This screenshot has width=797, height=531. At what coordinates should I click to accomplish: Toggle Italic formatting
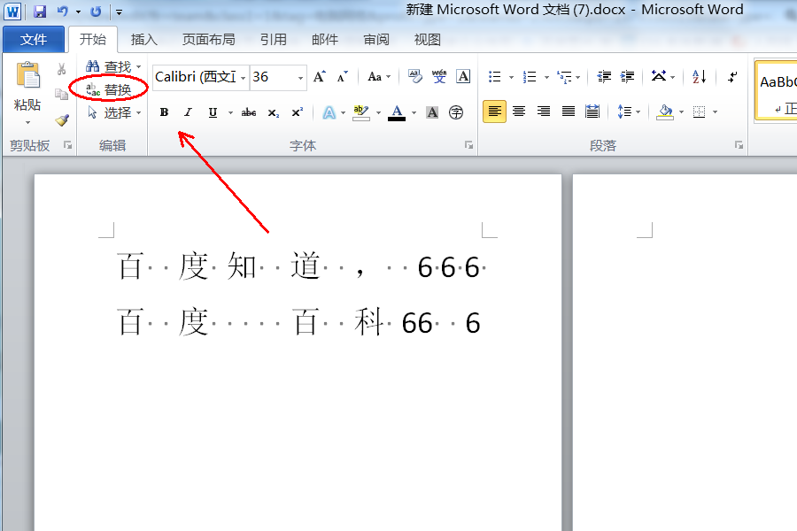pos(189,112)
